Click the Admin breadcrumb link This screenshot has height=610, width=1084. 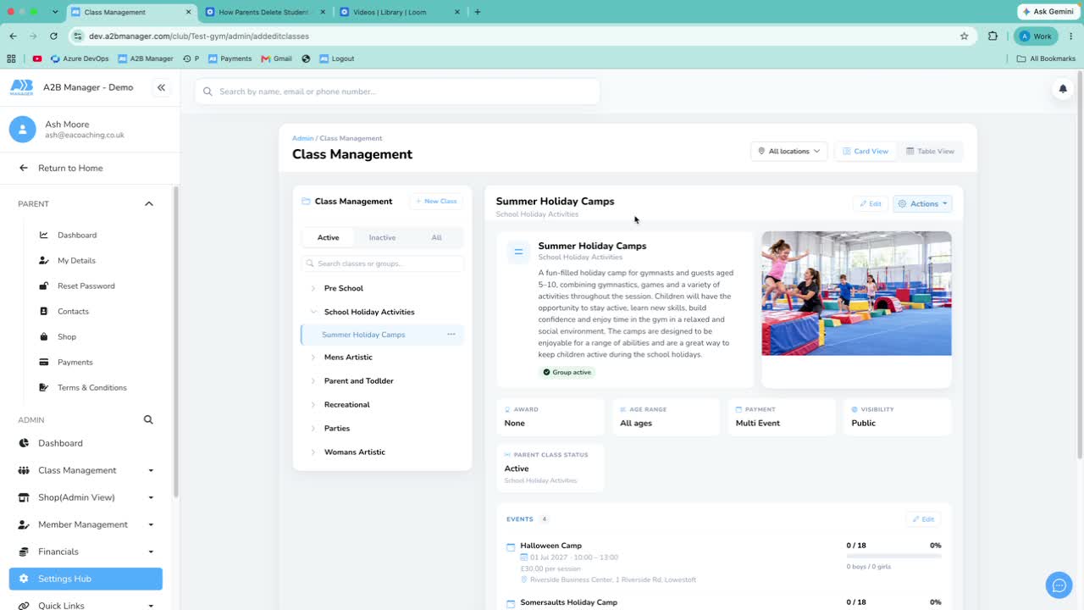[x=302, y=138]
